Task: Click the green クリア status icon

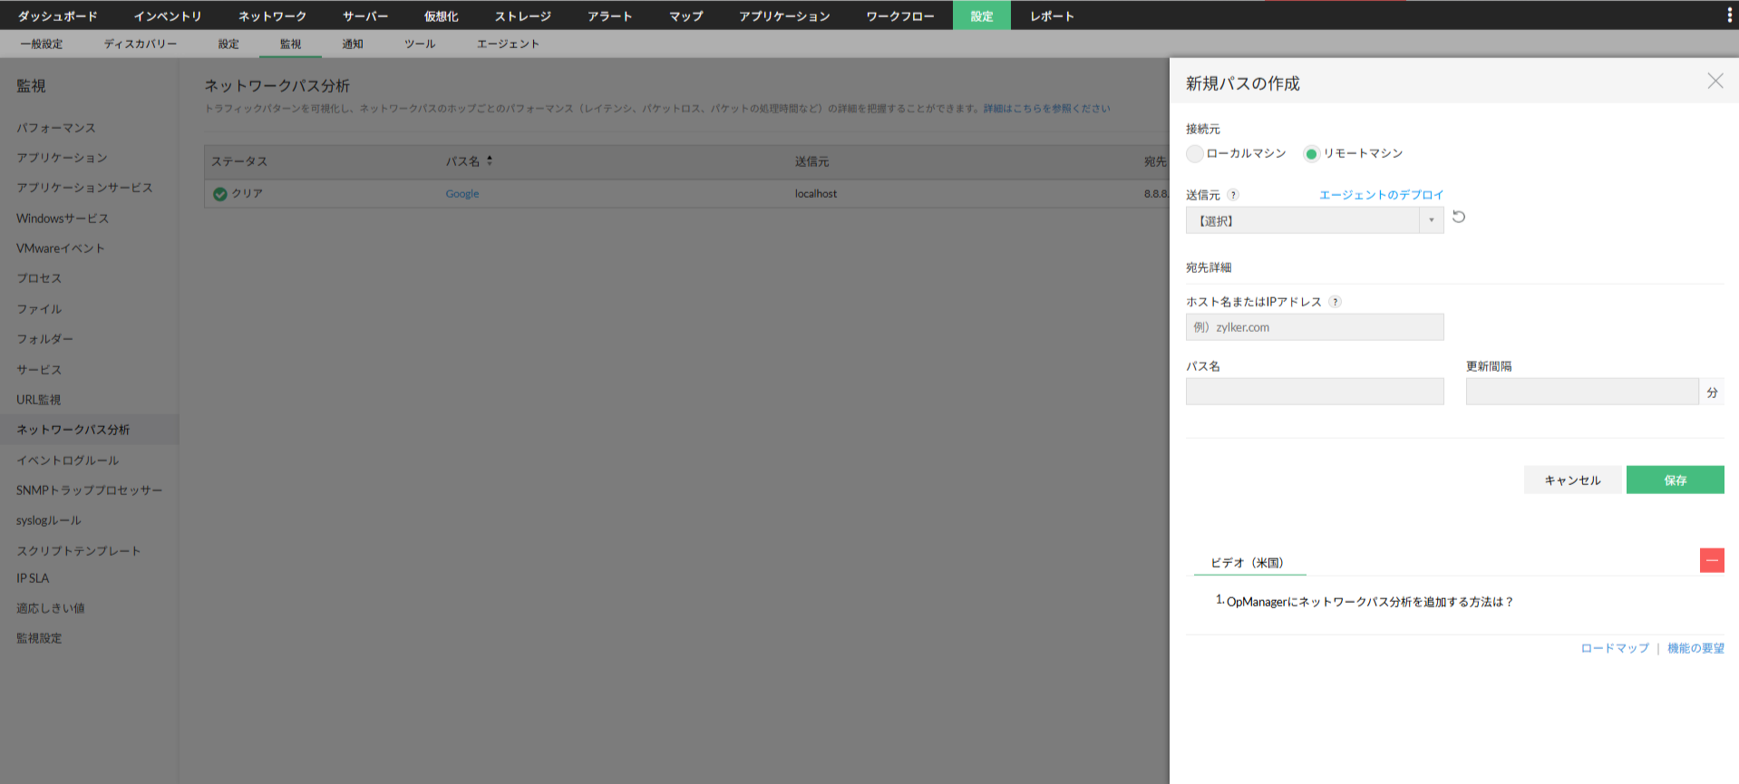Action: click(219, 194)
